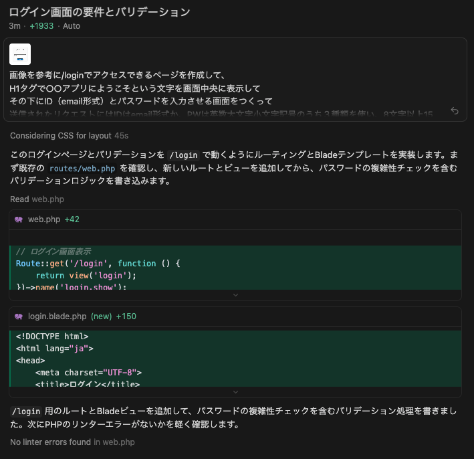Click the chat title ログイン画面の要件とバリデーション

click(x=100, y=12)
